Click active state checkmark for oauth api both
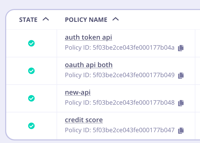 pyautogui.click(x=31, y=71)
